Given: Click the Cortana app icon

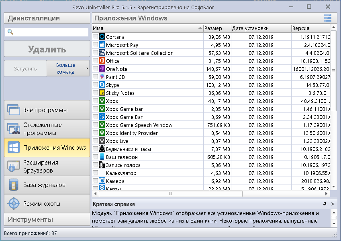Looking at the screenshot, I should 102,36.
